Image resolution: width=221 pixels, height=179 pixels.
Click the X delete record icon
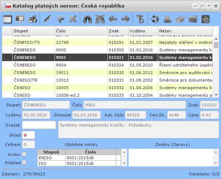(73, 19)
